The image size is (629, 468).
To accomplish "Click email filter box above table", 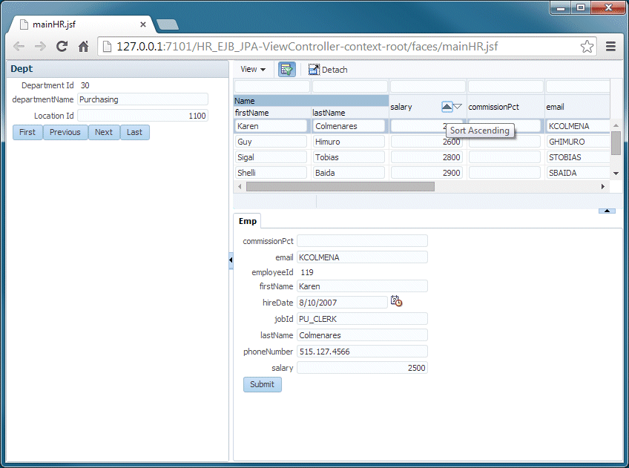I will 578,86.
